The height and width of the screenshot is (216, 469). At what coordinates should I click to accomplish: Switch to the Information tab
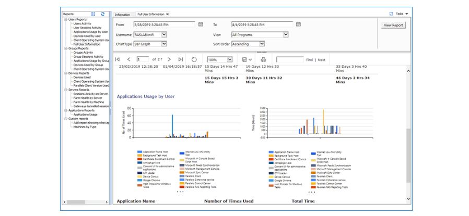(x=122, y=15)
